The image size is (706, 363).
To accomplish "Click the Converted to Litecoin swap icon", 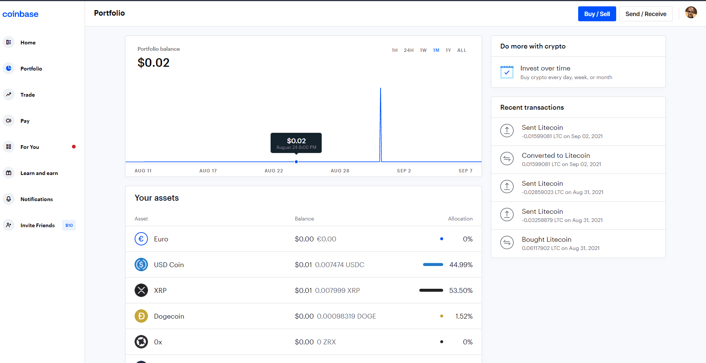I will [x=507, y=159].
